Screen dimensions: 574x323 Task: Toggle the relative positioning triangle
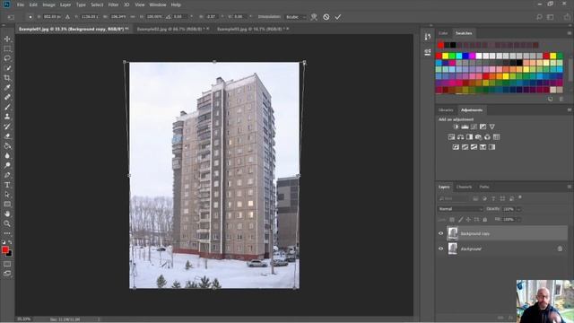(67, 17)
